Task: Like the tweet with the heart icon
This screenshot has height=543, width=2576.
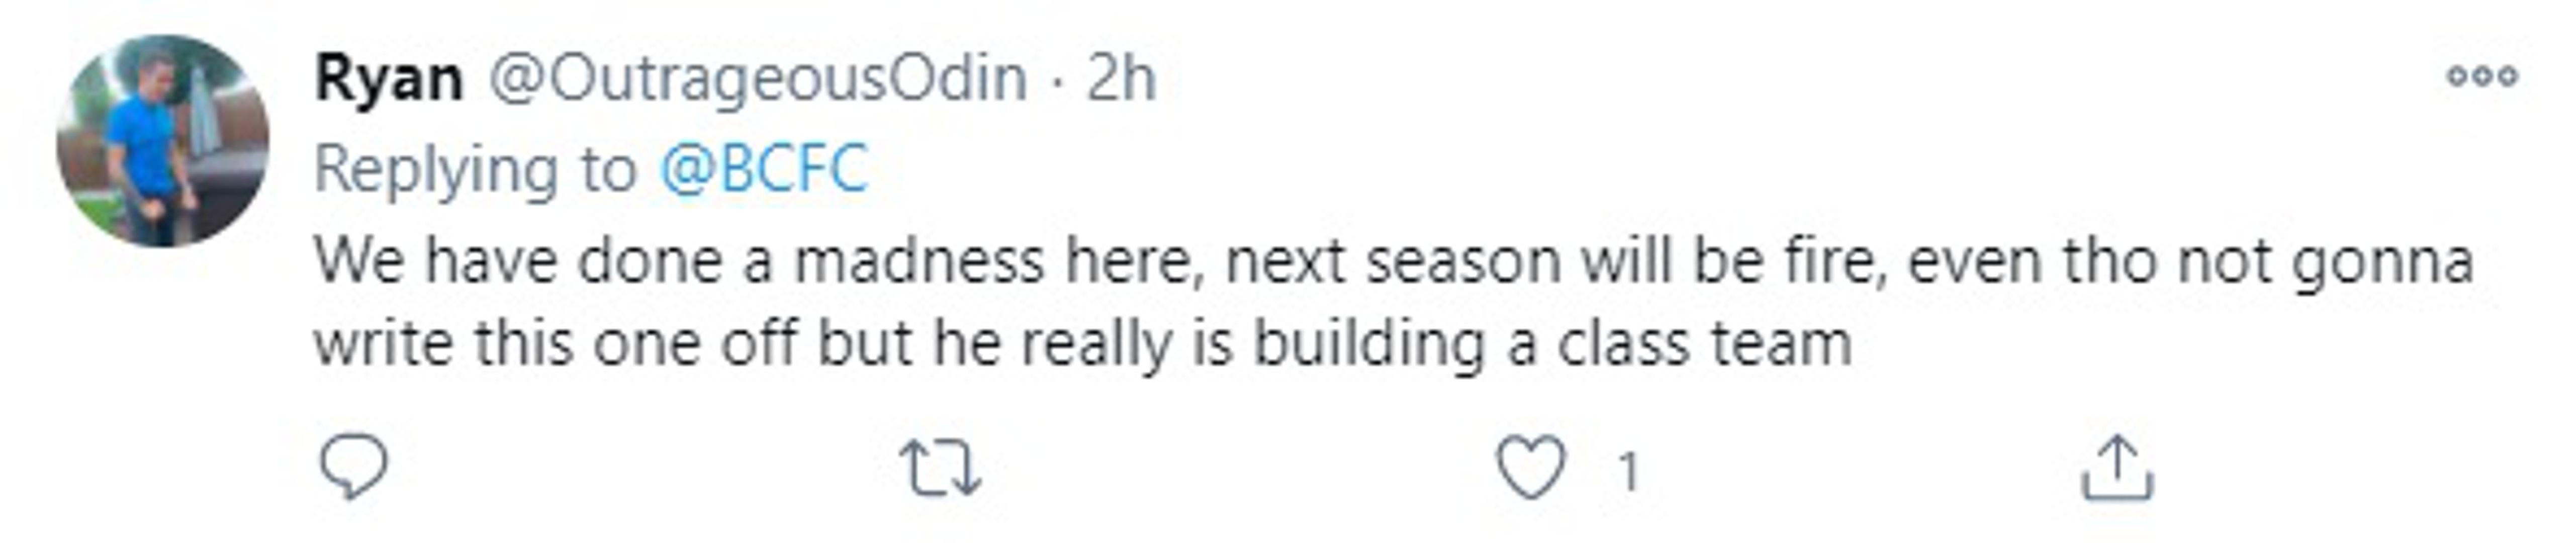Action: coord(1530,468)
